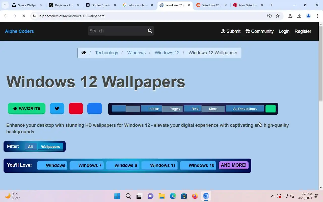Open the Windows 11 suggestion
The image size is (323, 202).
click(159, 165)
